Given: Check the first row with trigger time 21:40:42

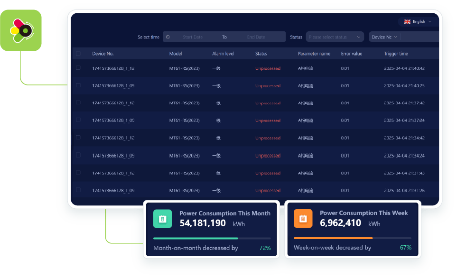Looking at the screenshot, I should [x=78, y=68].
